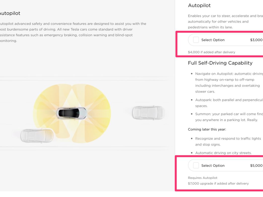Screen dimensions: 263x197
Task: Click the Autopilot "Select Option" label
Action: [213, 40]
